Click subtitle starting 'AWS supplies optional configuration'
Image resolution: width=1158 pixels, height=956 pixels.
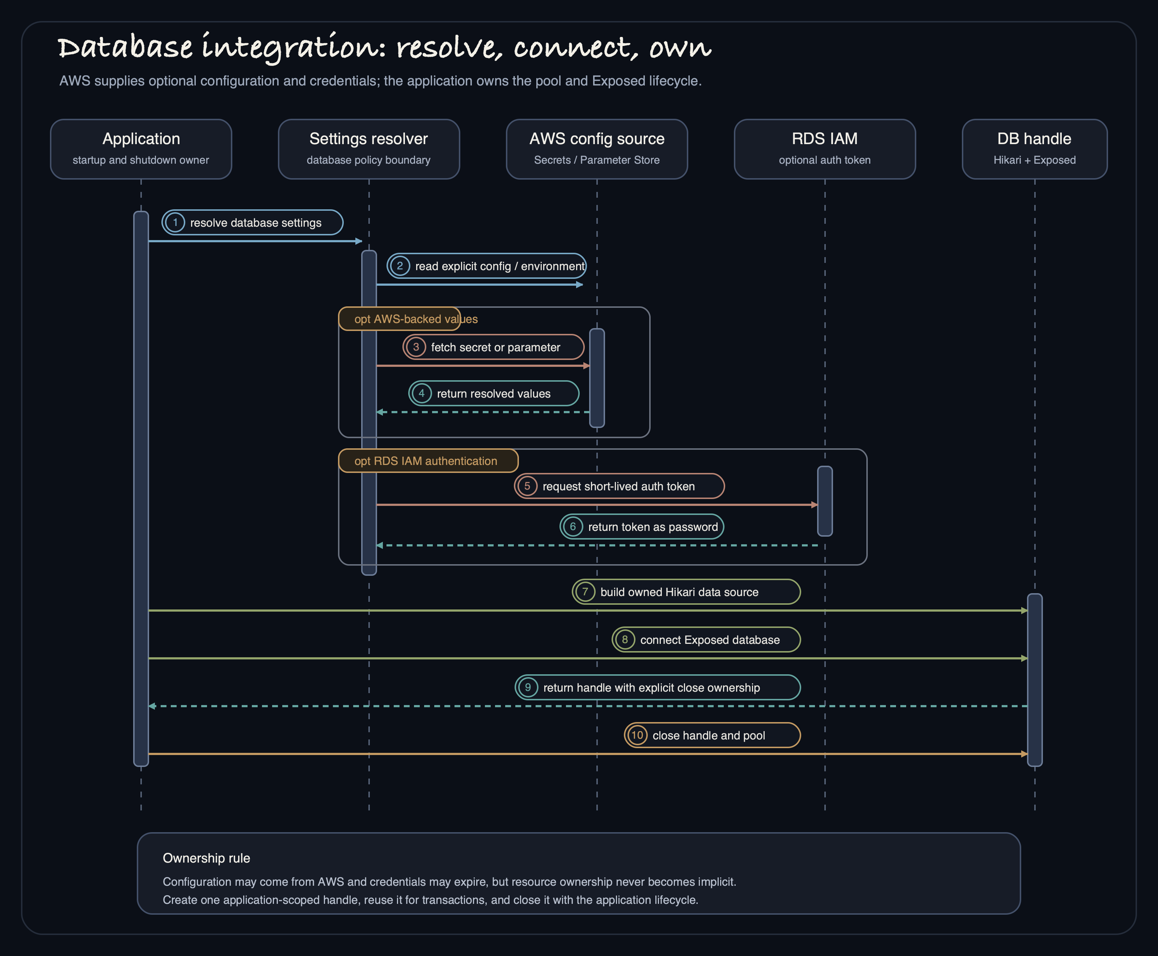point(380,81)
